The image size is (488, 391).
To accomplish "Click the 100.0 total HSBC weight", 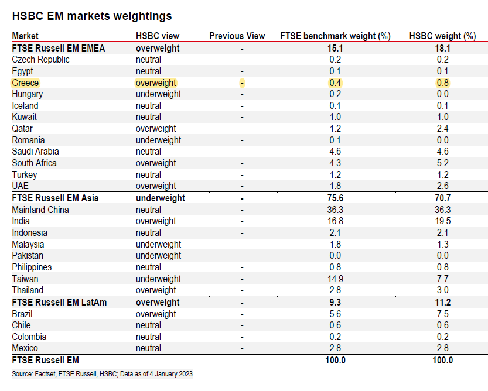I will 442,360.
